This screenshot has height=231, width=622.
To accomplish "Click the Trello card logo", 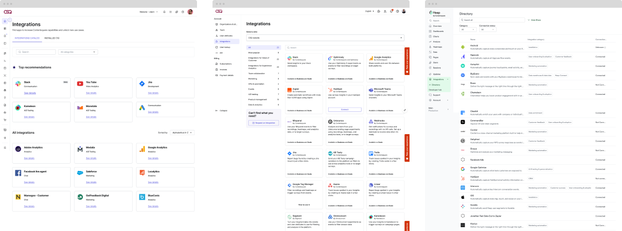I will point(371,153).
